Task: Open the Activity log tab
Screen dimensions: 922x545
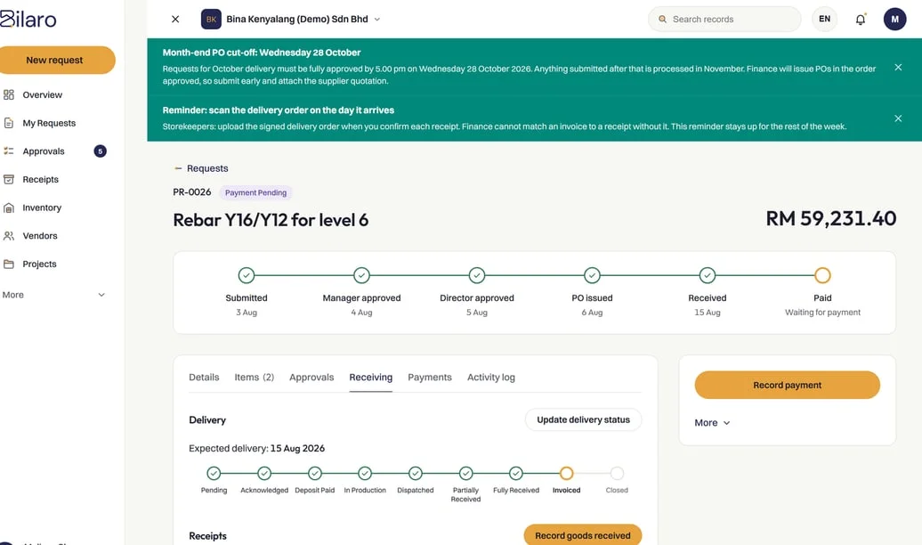Action: 491,378
